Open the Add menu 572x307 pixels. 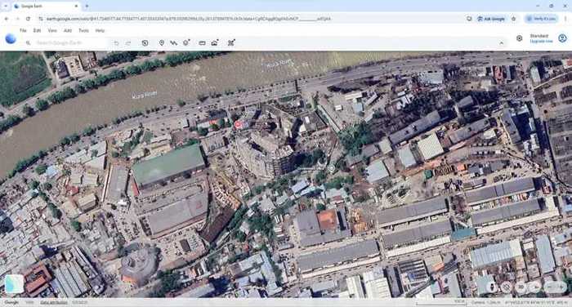pos(68,31)
